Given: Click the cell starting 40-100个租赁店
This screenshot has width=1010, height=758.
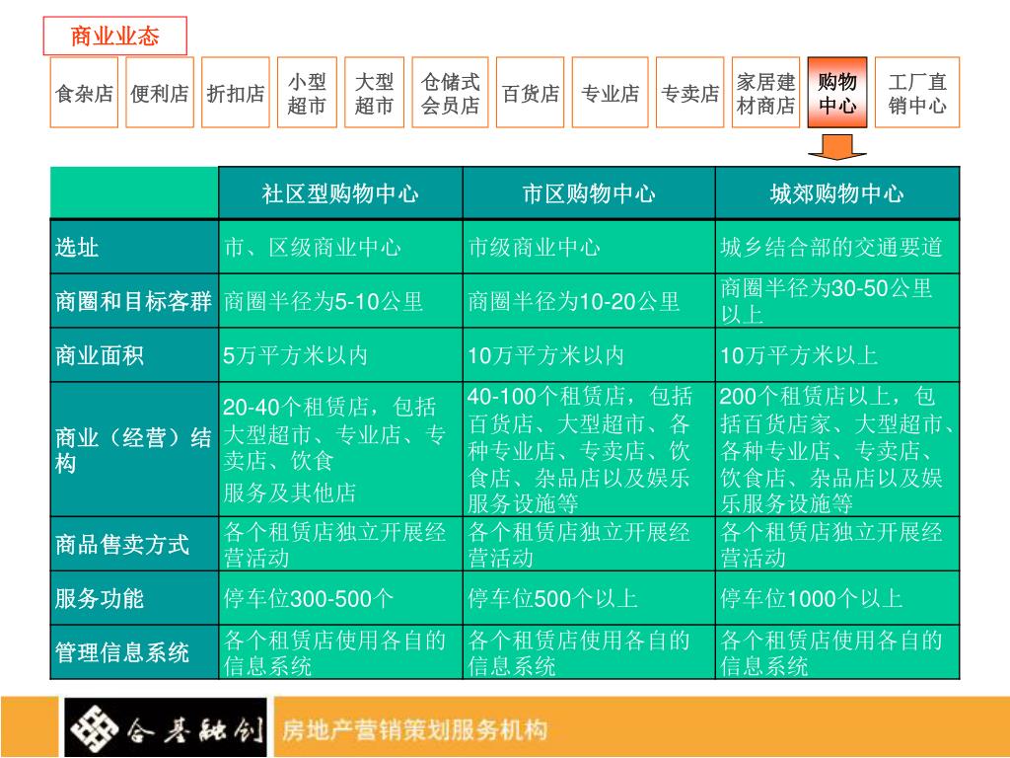Looking at the screenshot, I should pyautogui.click(x=589, y=449).
